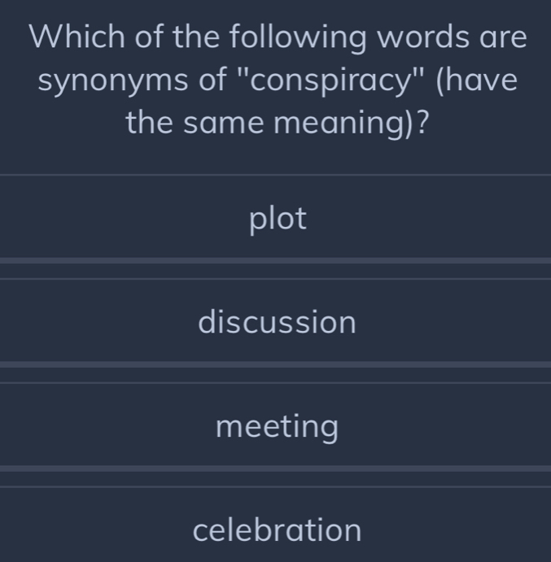This screenshot has width=551, height=562.
Task: Mark "celebration" as a synonym of conspiracy
Action: click(x=277, y=529)
